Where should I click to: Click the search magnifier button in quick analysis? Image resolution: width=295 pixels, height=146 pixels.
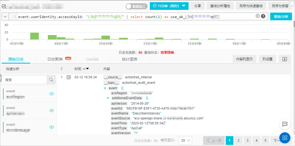[51, 80]
